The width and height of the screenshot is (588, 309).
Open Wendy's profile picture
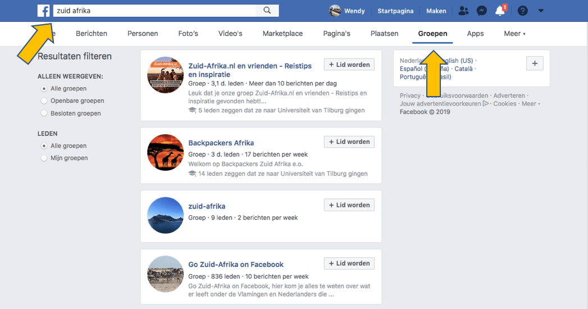(x=335, y=11)
